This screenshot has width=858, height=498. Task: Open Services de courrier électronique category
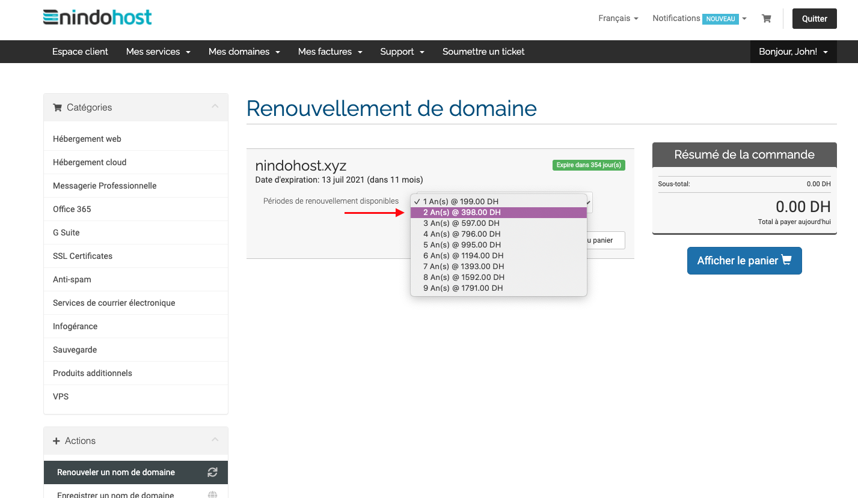(136, 303)
